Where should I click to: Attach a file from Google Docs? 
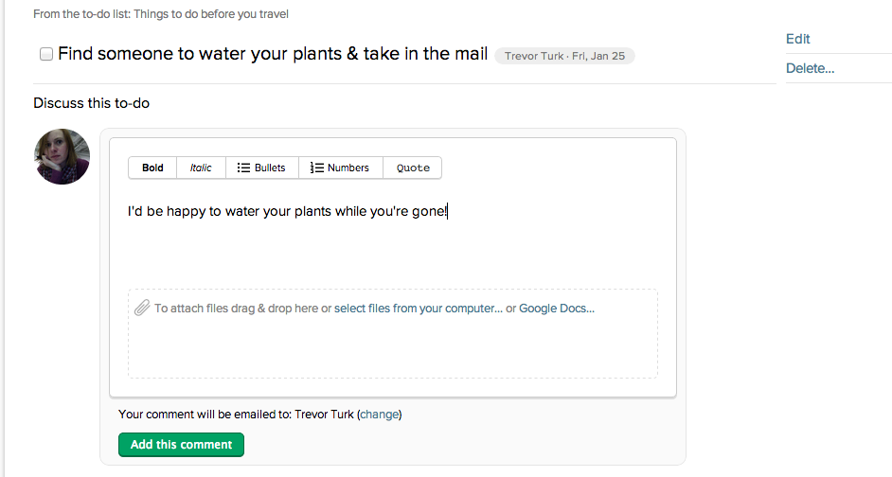coord(556,308)
